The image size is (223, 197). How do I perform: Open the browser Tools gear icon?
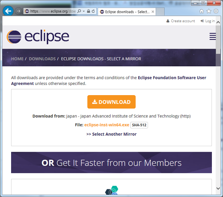[216, 11]
